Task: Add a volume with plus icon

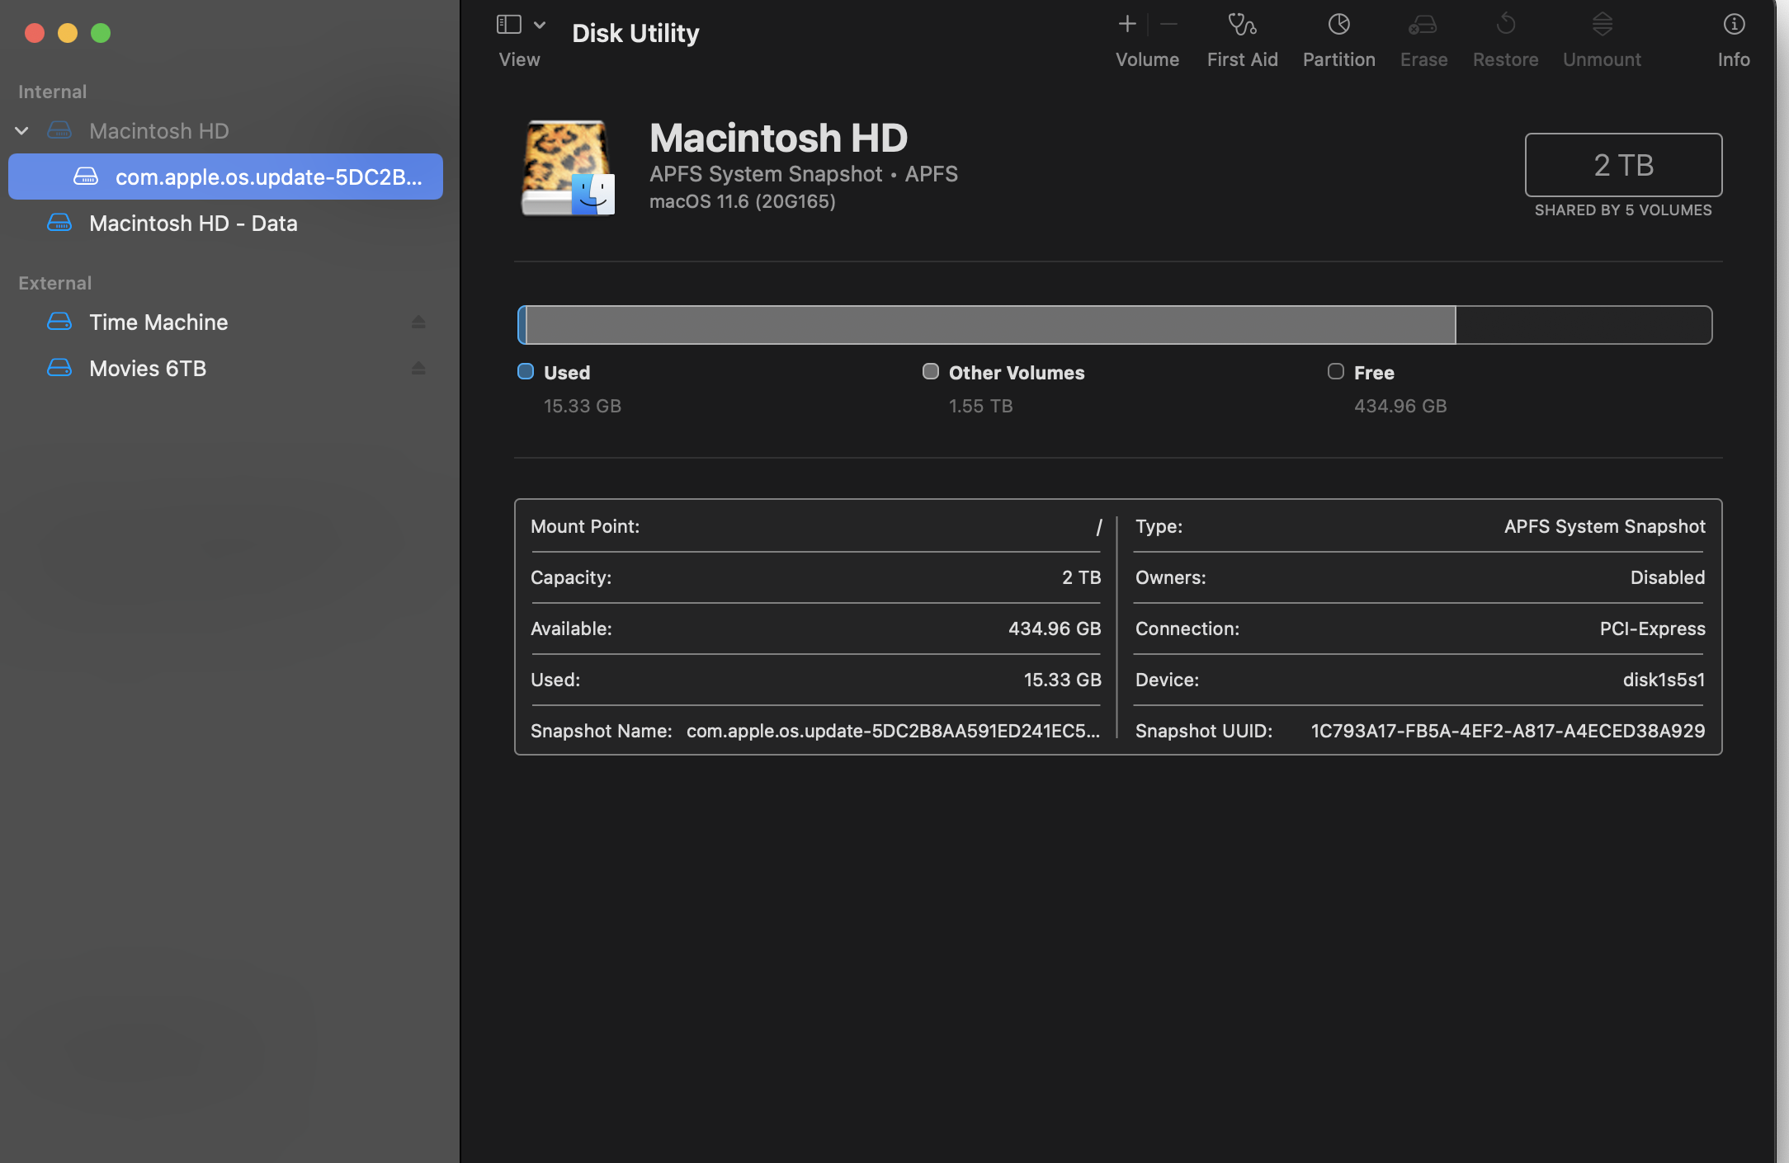Action: click(x=1127, y=25)
